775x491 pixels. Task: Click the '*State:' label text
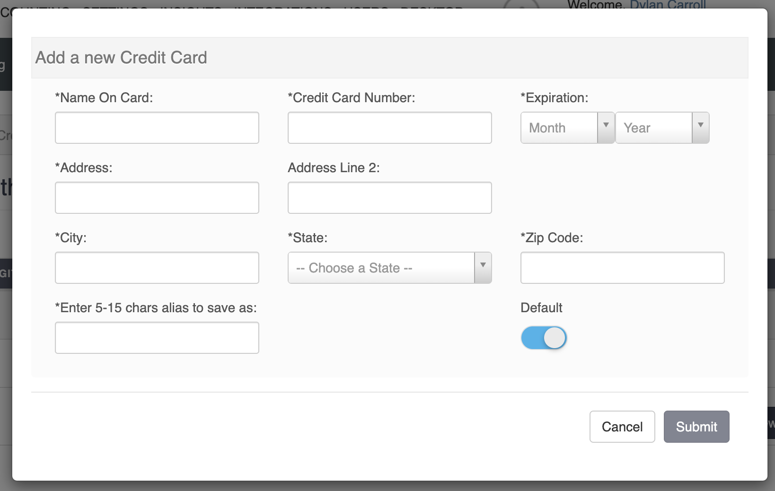click(x=308, y=238)
